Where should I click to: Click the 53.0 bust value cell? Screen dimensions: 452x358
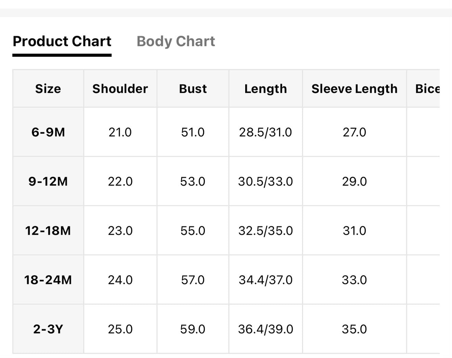193,182
